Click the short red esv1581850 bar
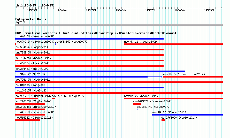This screenshot has height=138, width=230. click(53, 98)
